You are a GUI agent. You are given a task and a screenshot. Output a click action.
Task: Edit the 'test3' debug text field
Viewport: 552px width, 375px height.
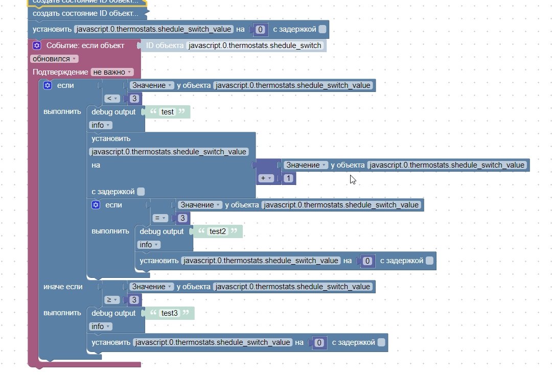click(169, 313)
